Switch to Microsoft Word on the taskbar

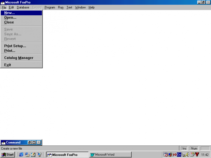tap(110, 155)
